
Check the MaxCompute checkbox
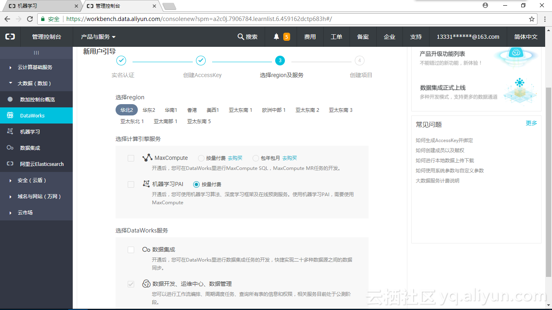[131, 158]
